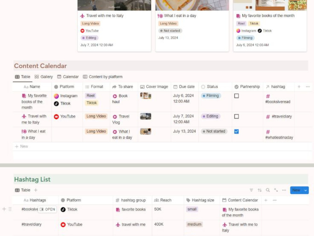This screenshot has width=314, height=236.
Task: Open the Editing status dropdown in table
Action: pyautogui.click(x=211, y=116)
